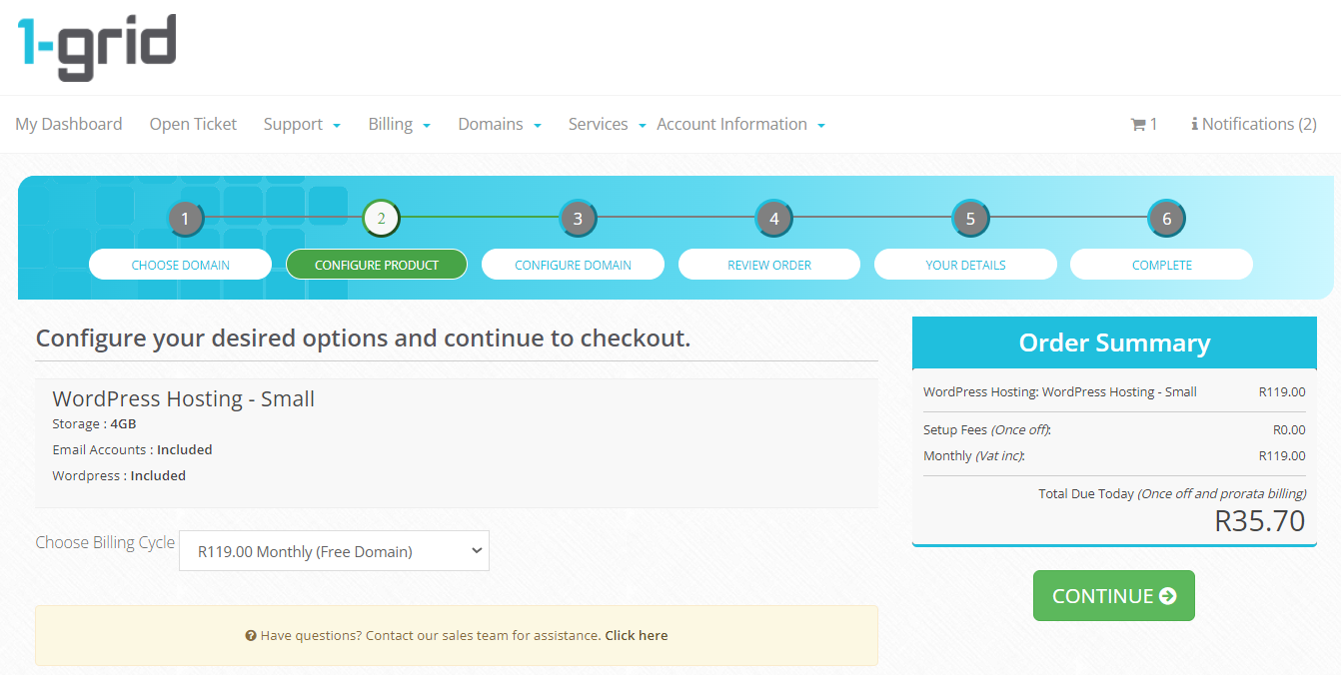The width and height of the screenshot is (1341, 675).
Task: Click the 'Click here' sales link
Action: [x=637, y=635]
